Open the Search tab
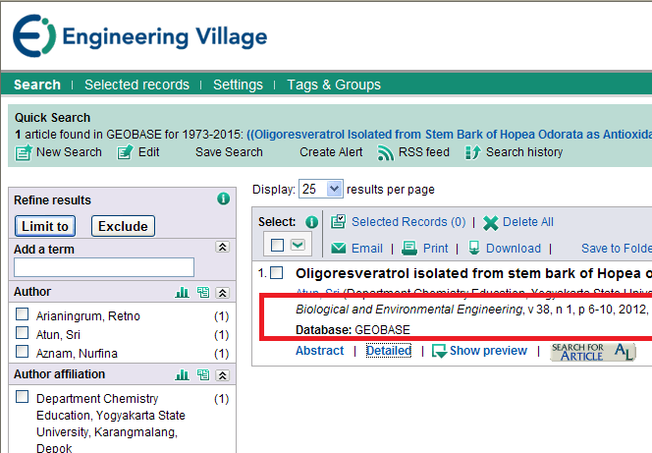The image size is (652, 453). click(37, 85)
